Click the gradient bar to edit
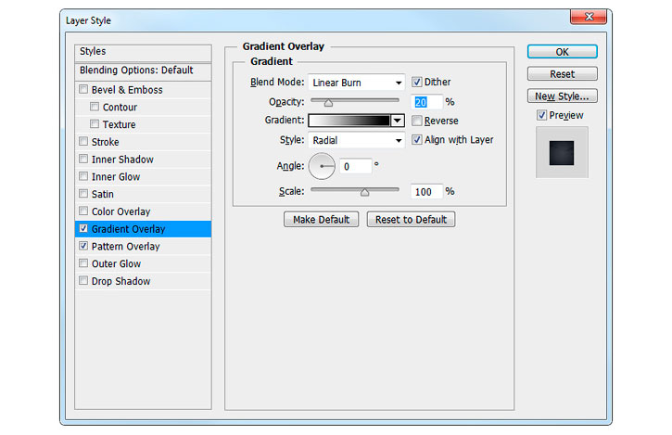The image size is (672, 435). 349,121
